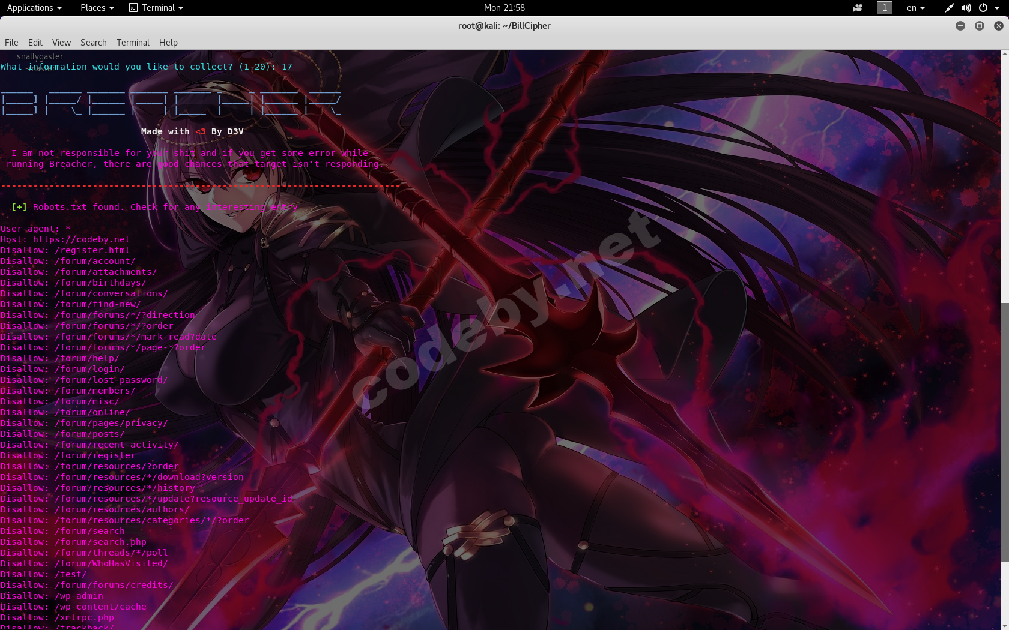Click the 'Disallow: /wp-content/cache' line
Image resolution: width=1009 pixels, height=630 pixels.
(x=73, y=607)
